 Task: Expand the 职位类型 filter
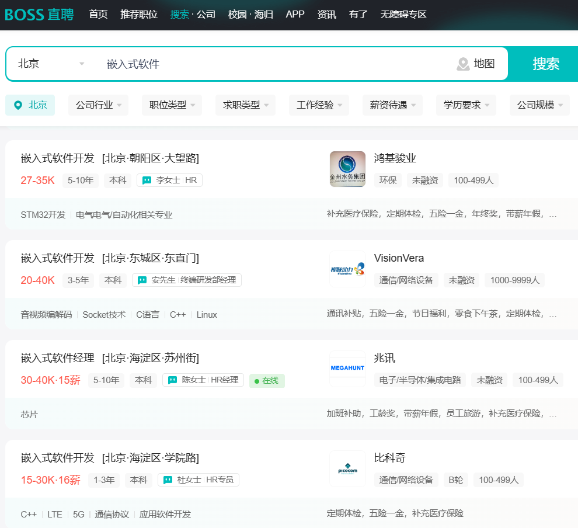click(172, 105)
